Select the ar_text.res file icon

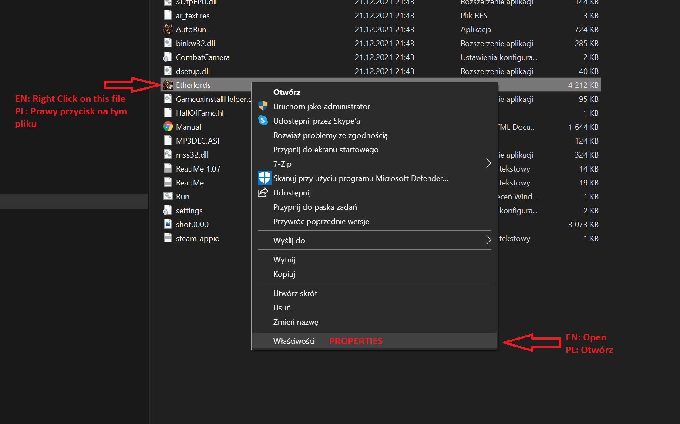pos(168,15)
